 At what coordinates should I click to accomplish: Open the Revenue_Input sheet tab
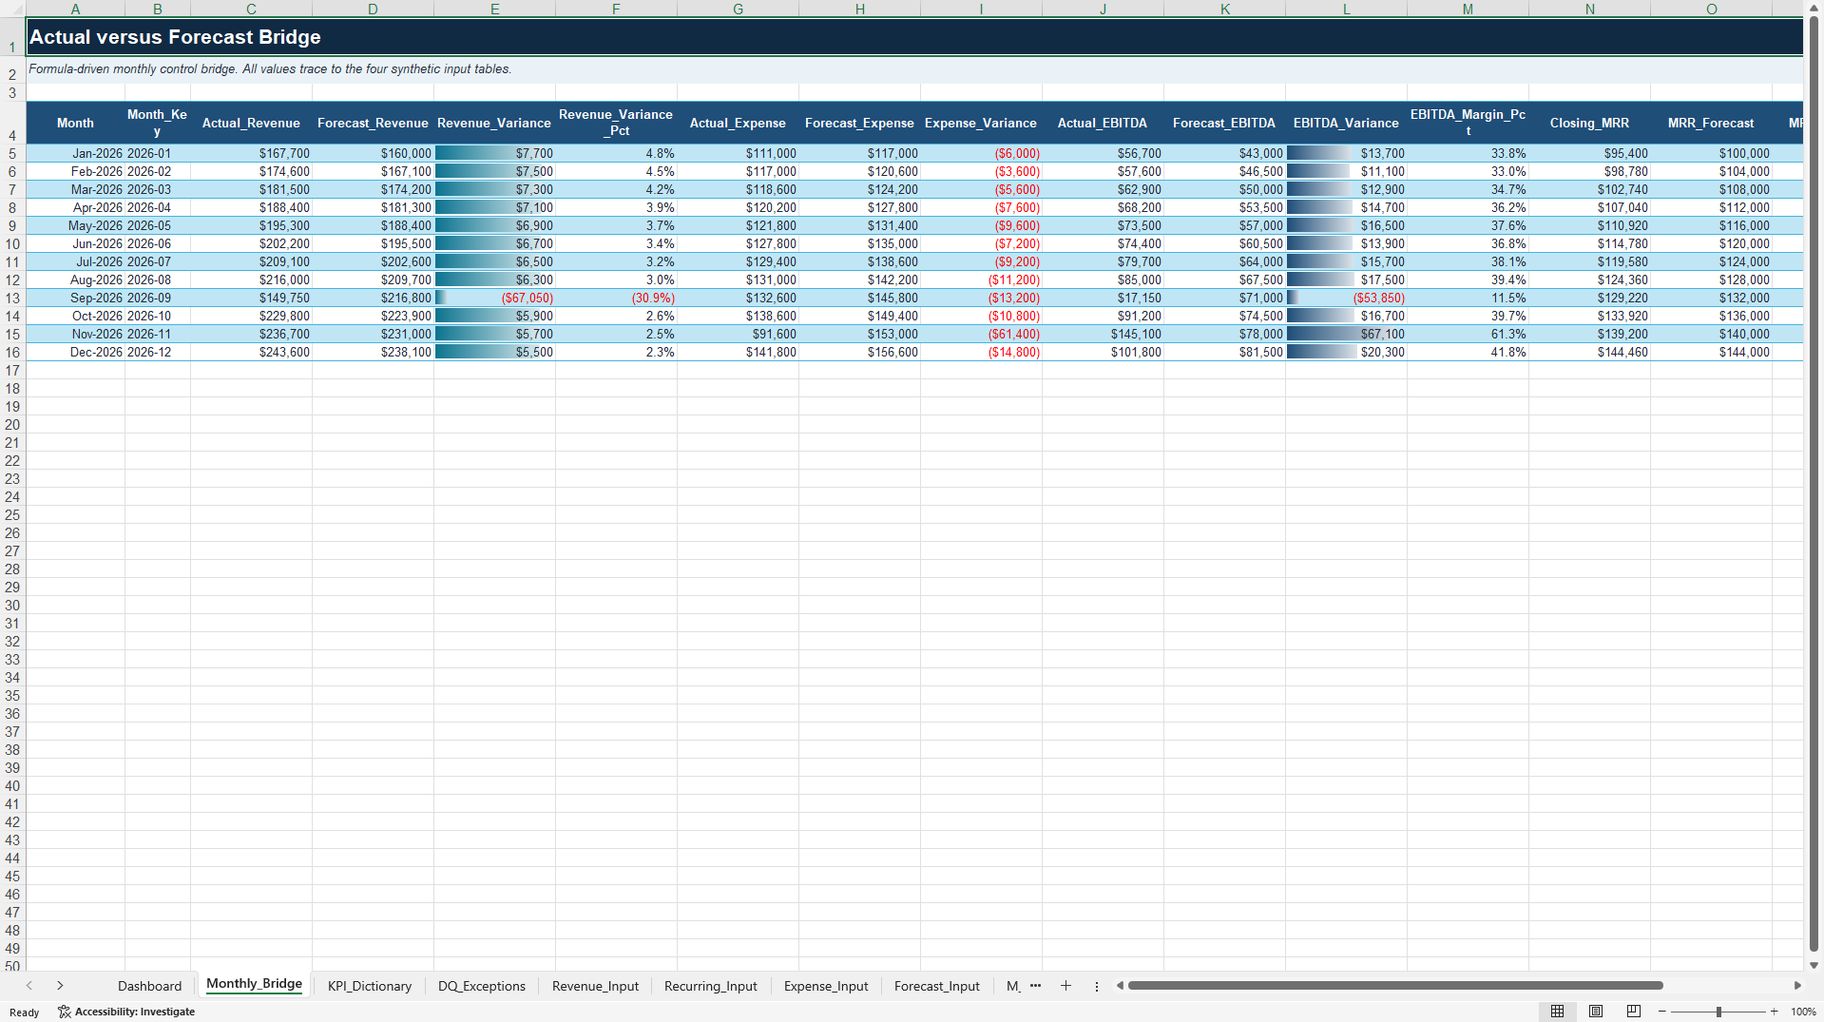(595, 986)
